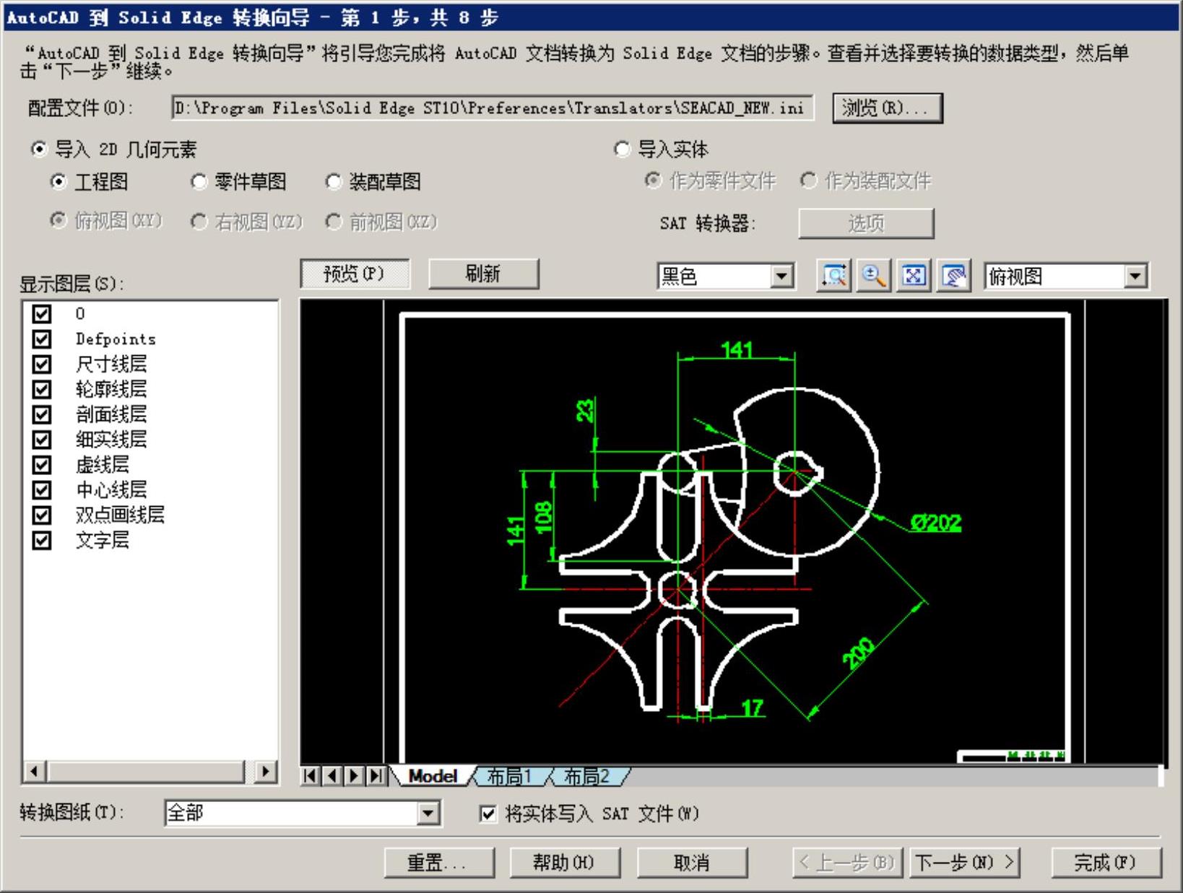Click the 取消 cancel button
Image resolution: width=1183 pixels, height=893 pixels.
692,863
